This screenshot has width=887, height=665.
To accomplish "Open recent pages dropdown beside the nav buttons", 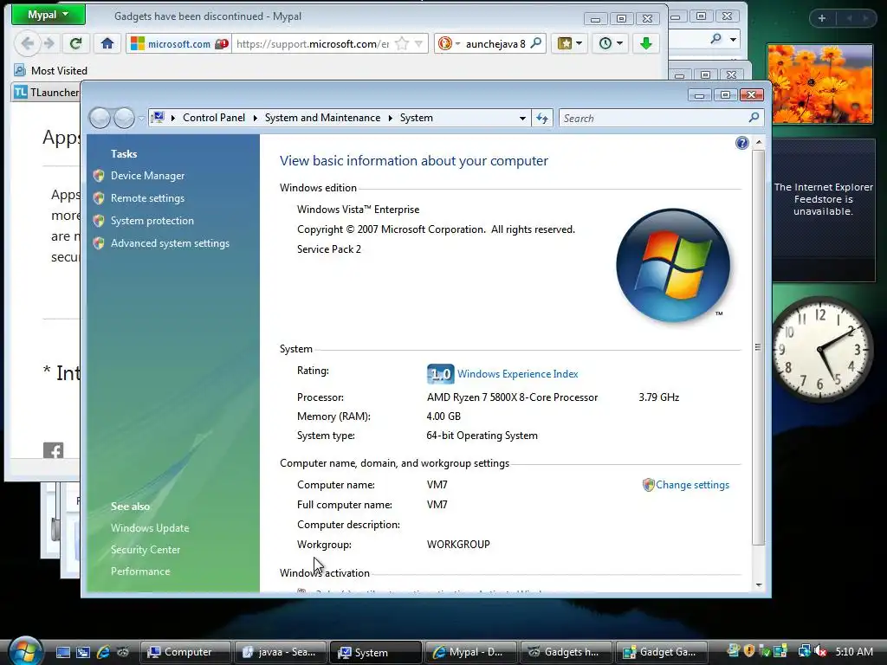I will 141,118.
